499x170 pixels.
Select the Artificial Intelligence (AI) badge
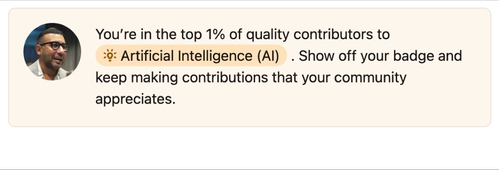[191, 56]
